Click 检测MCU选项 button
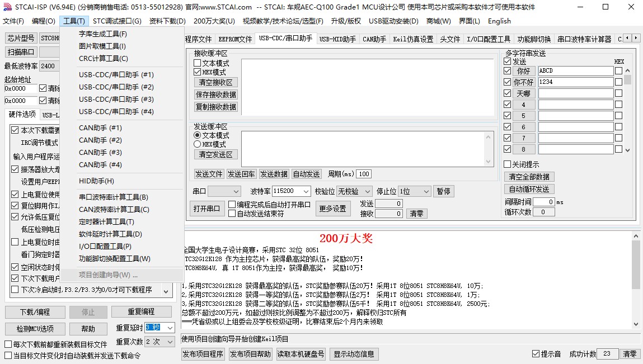Viewport: 643px width, 364px height. click(35, 329)
